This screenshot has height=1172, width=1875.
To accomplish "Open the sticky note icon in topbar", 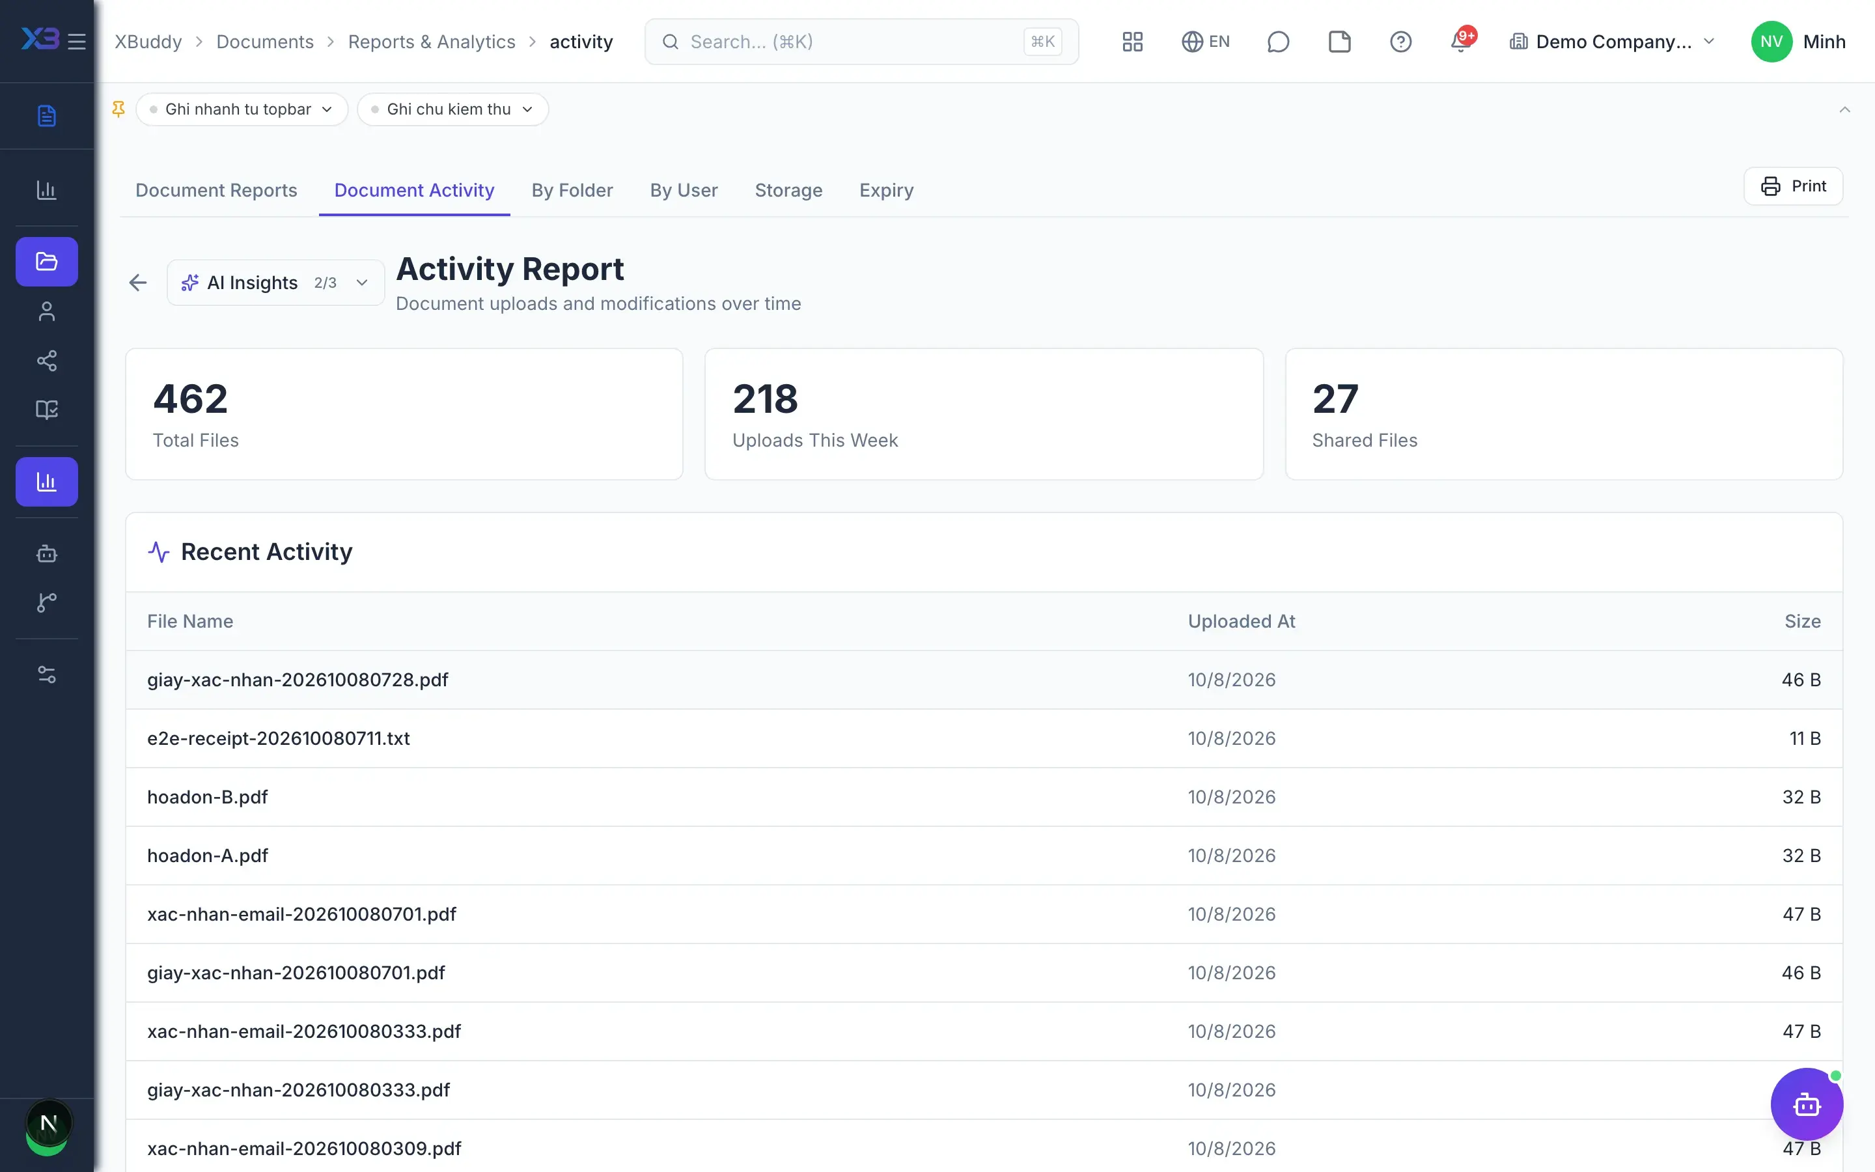I will (1340, 41).
